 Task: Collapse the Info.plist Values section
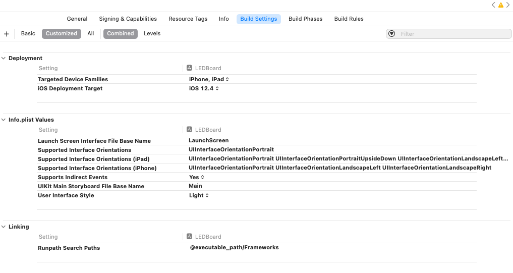pyautogui.click(x=4, y=120)
